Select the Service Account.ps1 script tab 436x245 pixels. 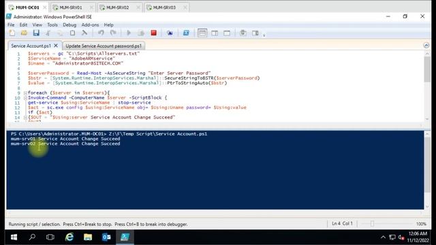31,46
